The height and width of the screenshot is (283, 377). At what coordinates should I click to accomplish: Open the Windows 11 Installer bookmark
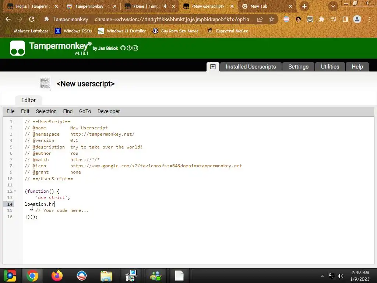coord(122,31)
